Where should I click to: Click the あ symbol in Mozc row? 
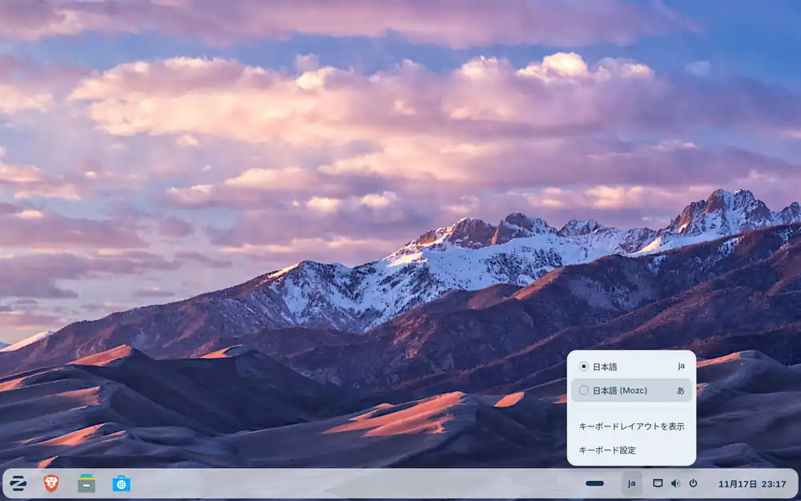pos(681,390)
